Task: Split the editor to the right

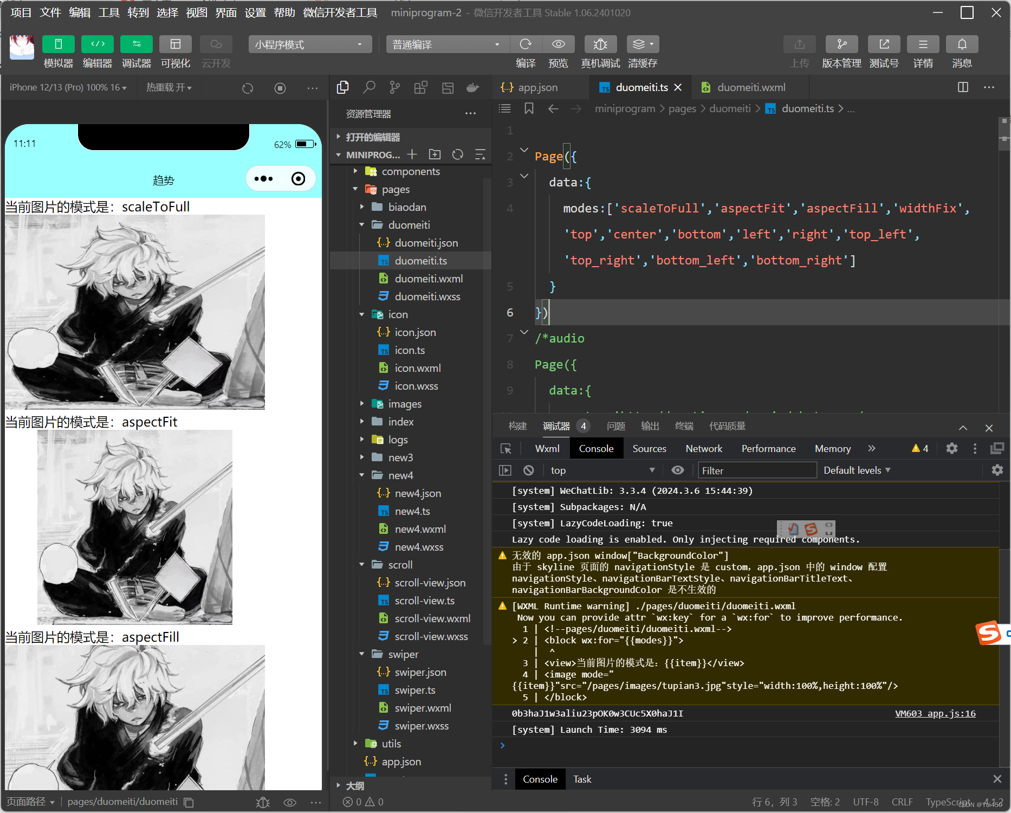Action: point(963,87)
